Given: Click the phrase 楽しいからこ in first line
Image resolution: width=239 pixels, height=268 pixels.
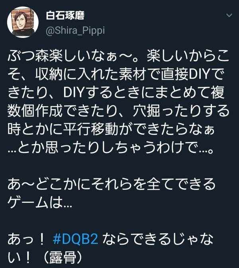Looking at the screenshot, I should point(188,56).
